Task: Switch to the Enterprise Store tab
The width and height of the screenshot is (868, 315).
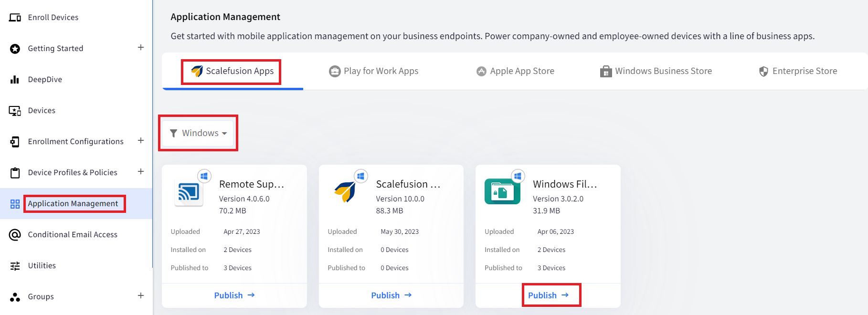Action: point(798,71)
